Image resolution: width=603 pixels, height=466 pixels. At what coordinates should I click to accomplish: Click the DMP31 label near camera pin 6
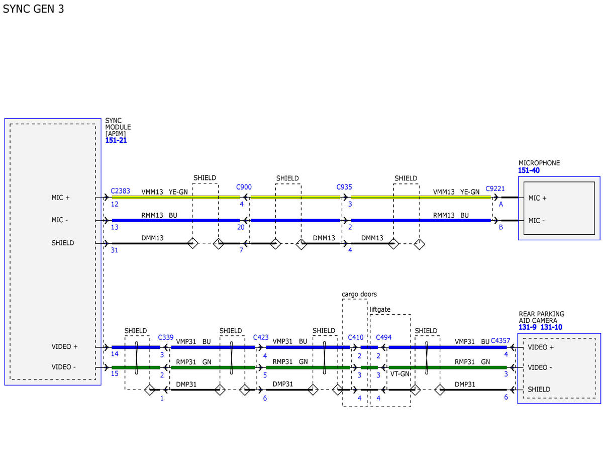466,384
